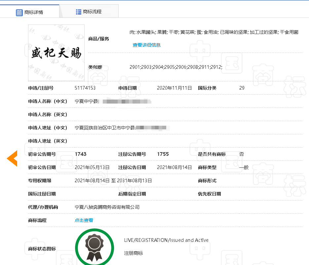The height and width of the screenshot is (265, 309).
Task: Click the 商标流程 tab grid icon
Action: (x=78, y=12)
